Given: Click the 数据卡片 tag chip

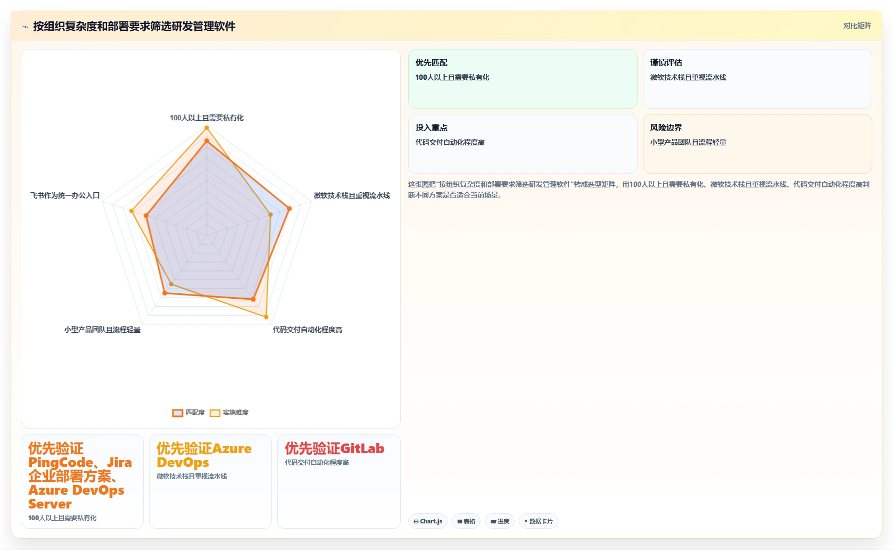Looking at the screenshot, I should pos(539,521).
